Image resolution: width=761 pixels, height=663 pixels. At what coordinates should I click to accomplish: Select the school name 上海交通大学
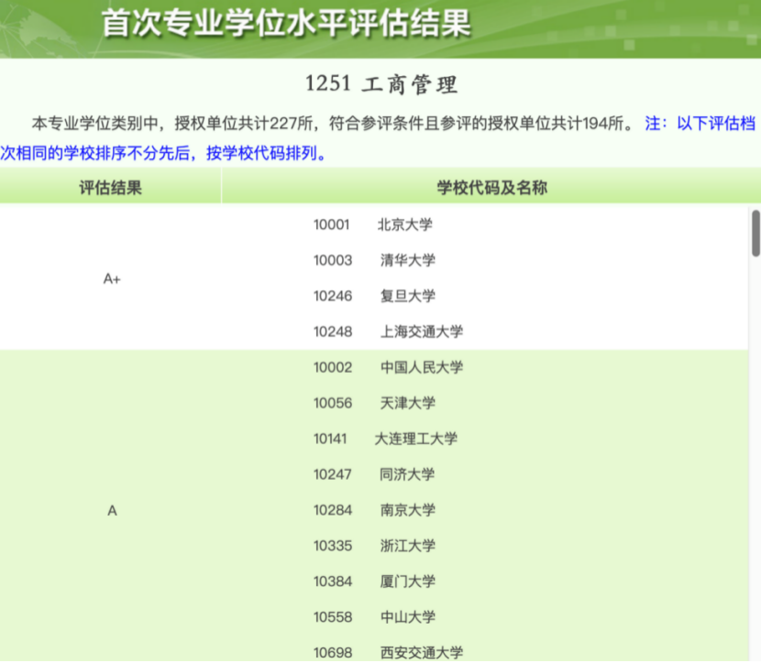coord(421,332)
